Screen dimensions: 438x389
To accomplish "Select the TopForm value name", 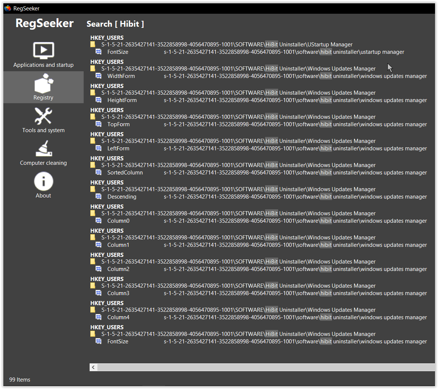I will click(x=119, y=124).
